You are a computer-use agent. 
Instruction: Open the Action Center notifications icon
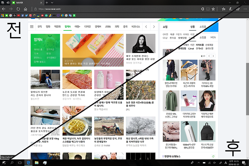coord(243,163)
